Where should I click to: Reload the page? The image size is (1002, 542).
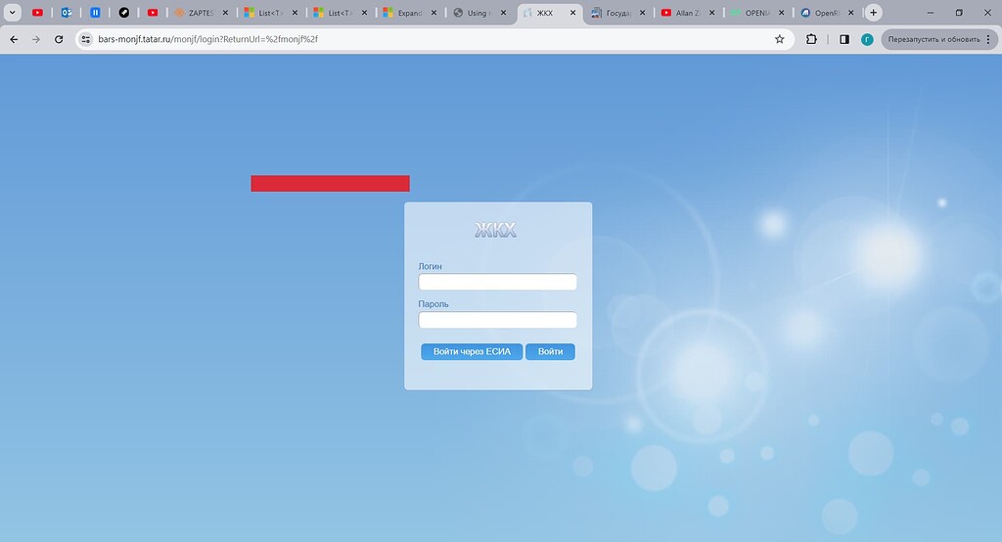click(59, 39)
